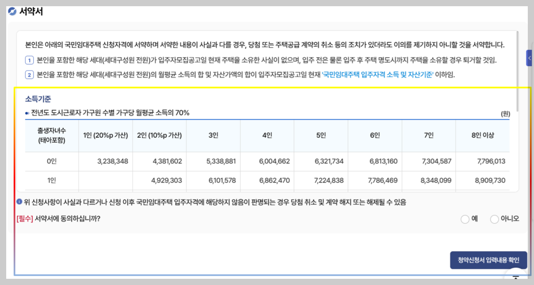Click the value 7,796,013
This screenshot has height=285, width=534.
[491, 161]
